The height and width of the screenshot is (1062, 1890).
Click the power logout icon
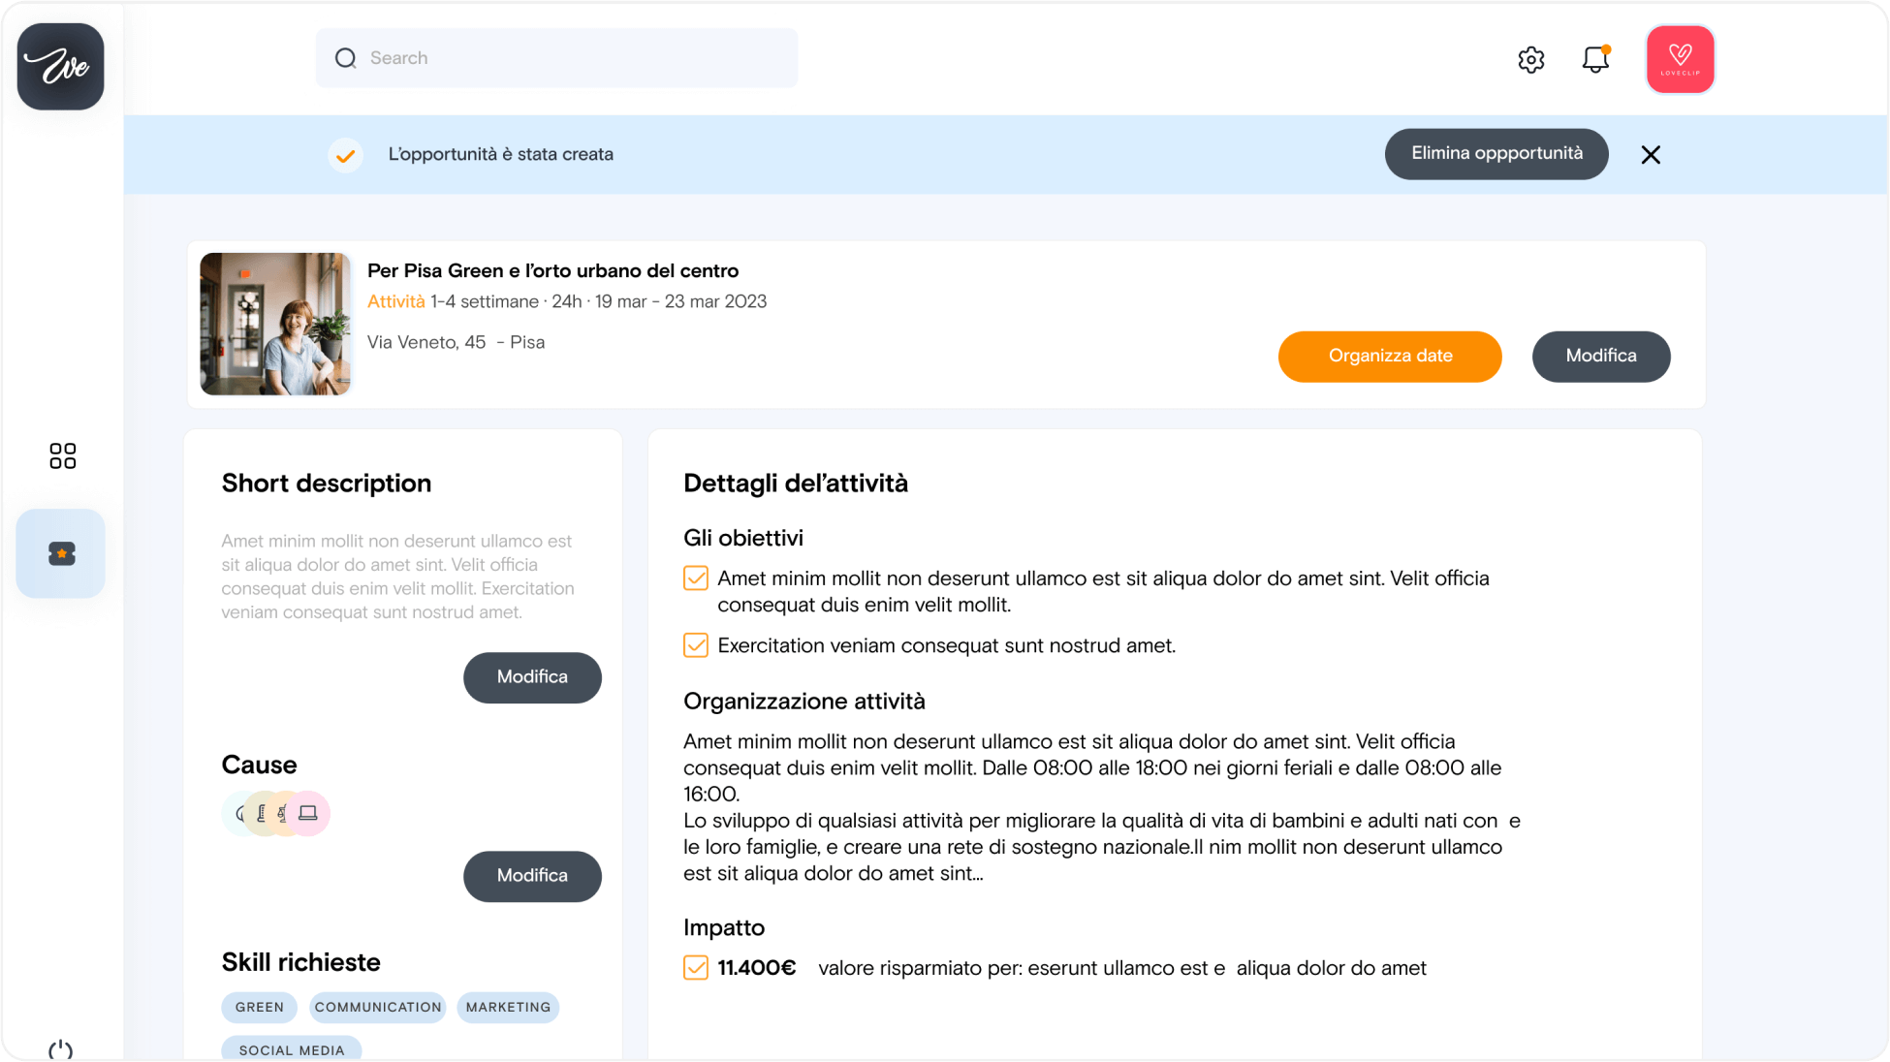(60, 1048)
